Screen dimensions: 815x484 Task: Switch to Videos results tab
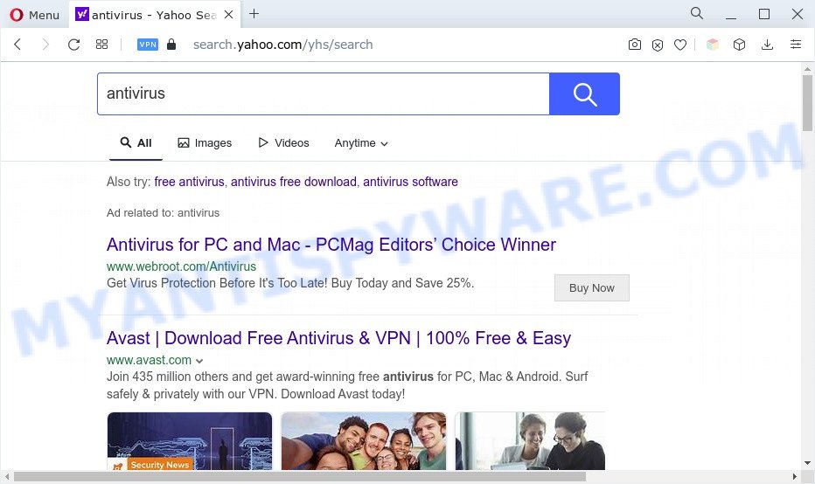coord(284,142)
